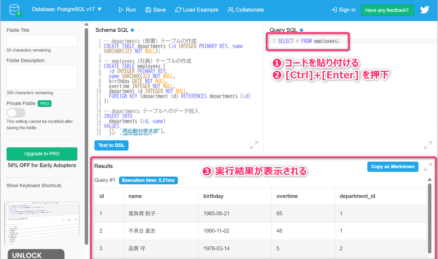Open the Database PostgreSQL v17 dropdown
This screenshot has width=438, height=259.
[x=66, y=9]
